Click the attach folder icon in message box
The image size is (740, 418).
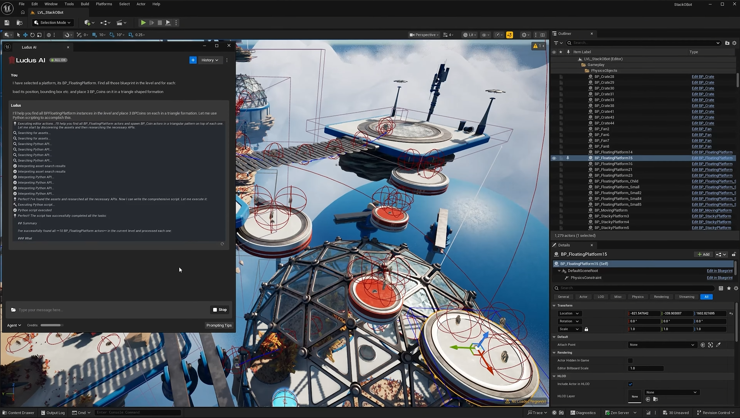click(x=14, y=310)
